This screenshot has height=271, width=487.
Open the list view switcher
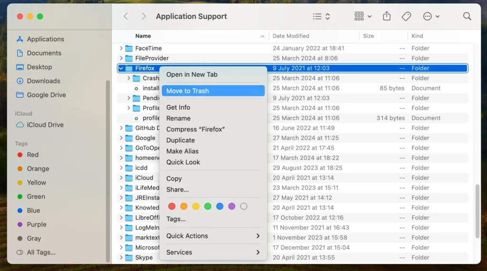click(x=321, y=17)
